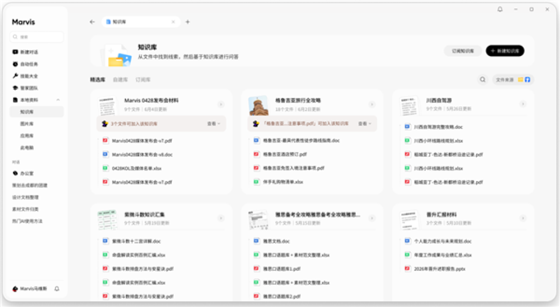This screenshot has height=307, width=560.
Task: Click the 川西自驾游 card title
Action: 439,101
